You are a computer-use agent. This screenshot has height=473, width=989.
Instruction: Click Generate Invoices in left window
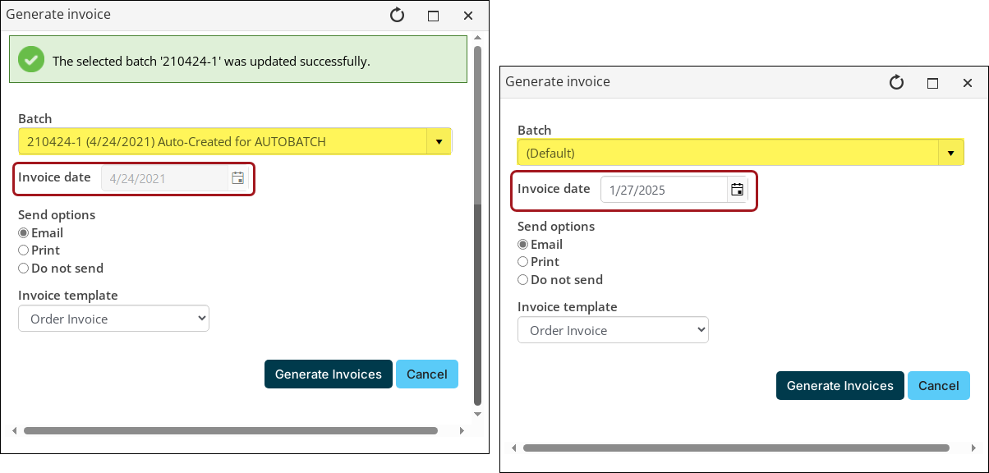[x=329, y=374]
